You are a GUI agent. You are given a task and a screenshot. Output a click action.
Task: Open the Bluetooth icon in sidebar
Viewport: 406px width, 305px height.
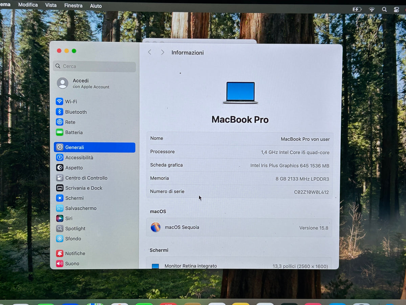click(x=60, y=112)
